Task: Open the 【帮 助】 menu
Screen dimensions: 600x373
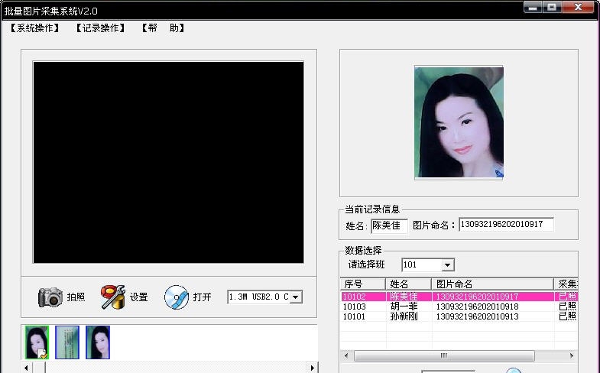Action: coord(163,28)
